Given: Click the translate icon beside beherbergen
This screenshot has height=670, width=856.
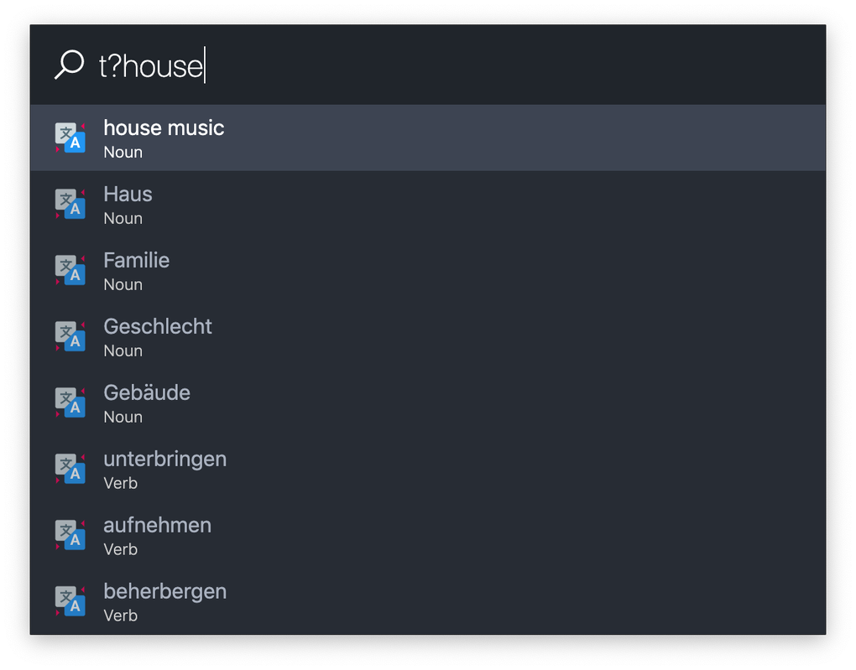Looking at the screenshot, I should (x=70, y=600).
